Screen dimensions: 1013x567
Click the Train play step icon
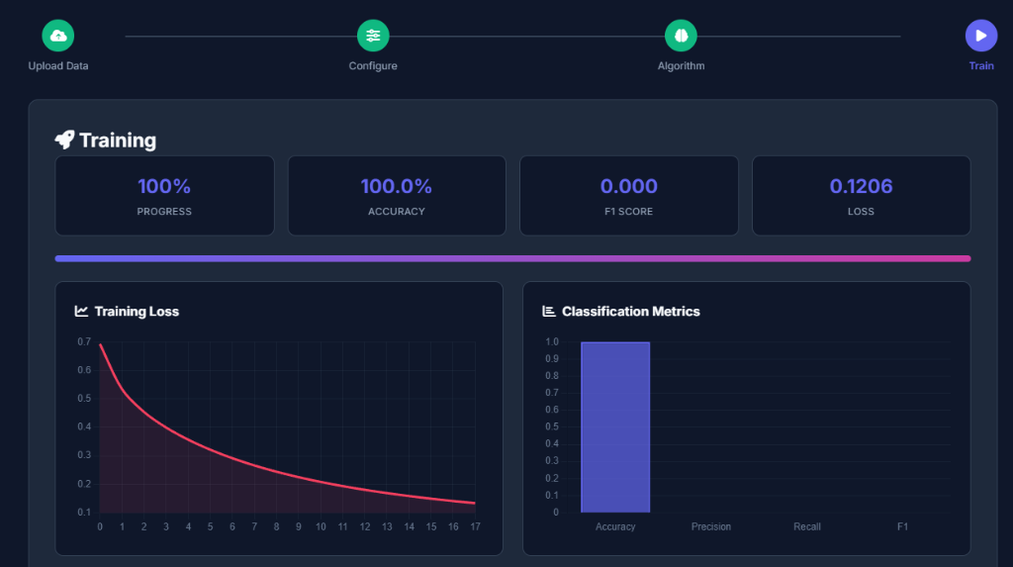pos(980,36)
